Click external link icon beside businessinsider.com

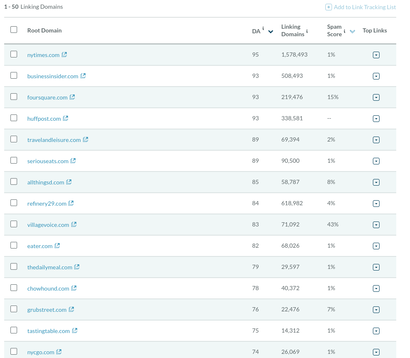(x=83, y=76)
